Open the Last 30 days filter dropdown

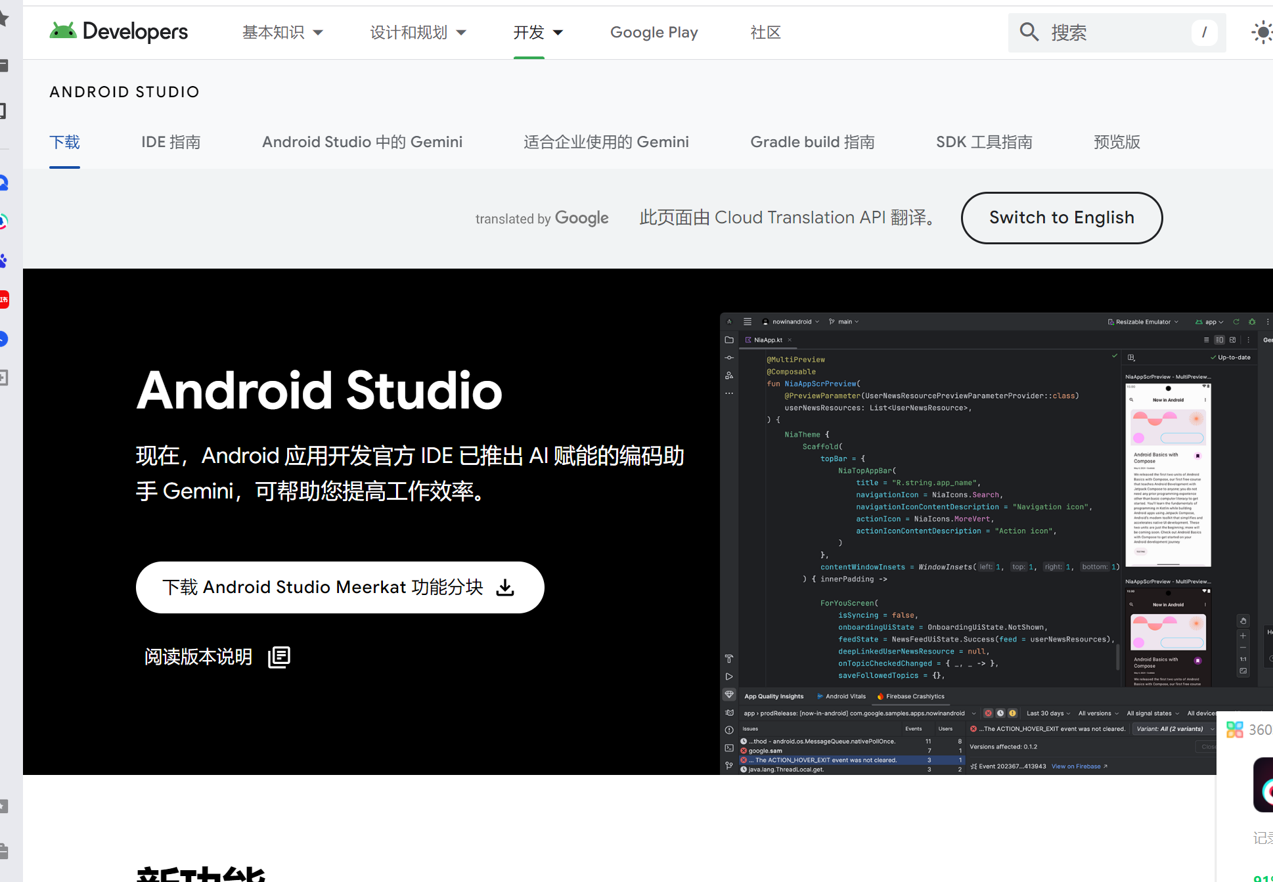(1045, 713)
